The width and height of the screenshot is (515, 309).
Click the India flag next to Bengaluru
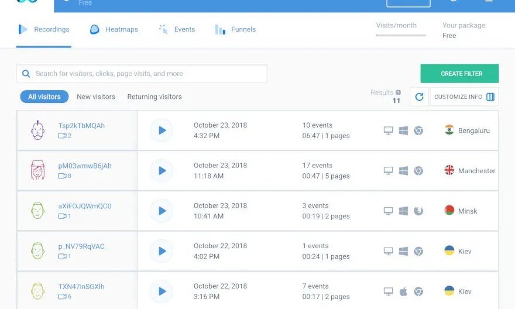click(449, 130)
